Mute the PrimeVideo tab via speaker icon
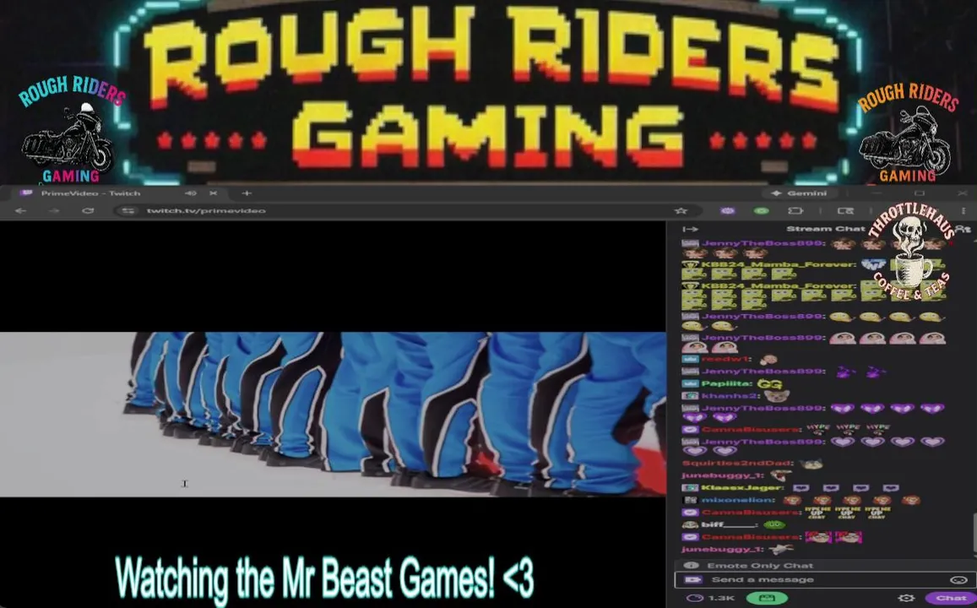Viewport: 977px width, 608px height. [x=191, y=193]
